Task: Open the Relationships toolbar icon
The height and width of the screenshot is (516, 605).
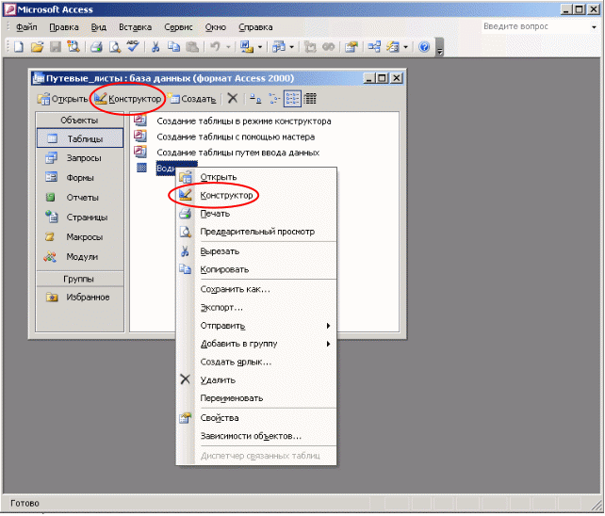Action: [x=374, y=47]
